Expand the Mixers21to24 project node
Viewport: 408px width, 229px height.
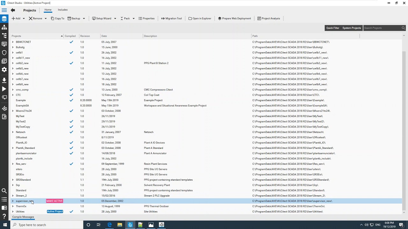tap(13, 111)
